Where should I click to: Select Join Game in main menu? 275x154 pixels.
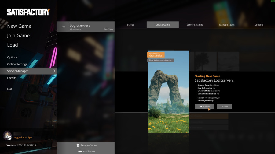18,36
